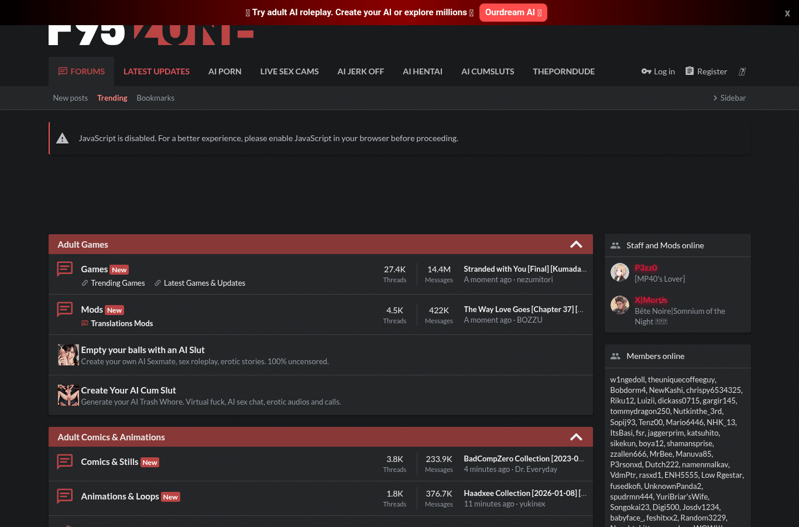This screenshot has width=799, height=527.
Task: Click member name w1ngedoll
Action: point(627,379)
